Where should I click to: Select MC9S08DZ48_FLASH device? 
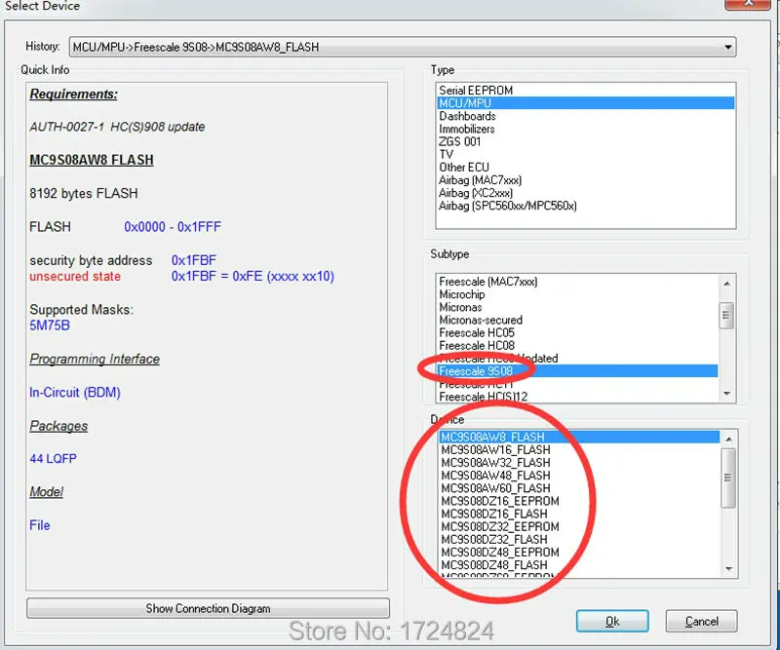tap(579, 565)
